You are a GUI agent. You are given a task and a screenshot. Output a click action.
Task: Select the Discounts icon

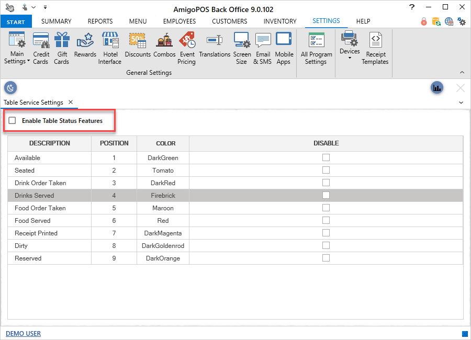(x=138, y=45)
